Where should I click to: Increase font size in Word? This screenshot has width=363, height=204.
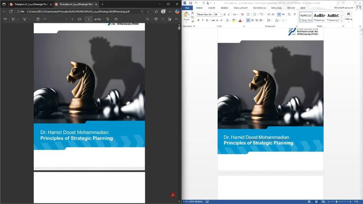tap(225, 14)
